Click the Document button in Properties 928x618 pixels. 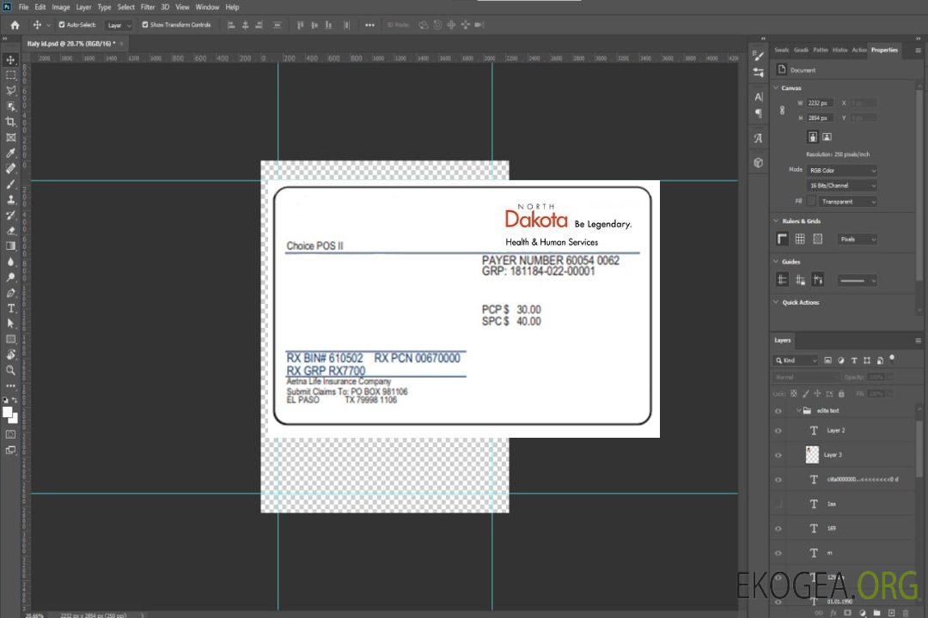pos(797,70)
